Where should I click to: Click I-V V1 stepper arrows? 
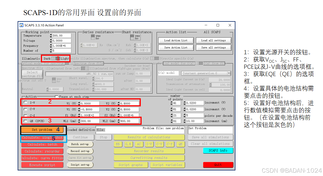click(x=79, y=104)
